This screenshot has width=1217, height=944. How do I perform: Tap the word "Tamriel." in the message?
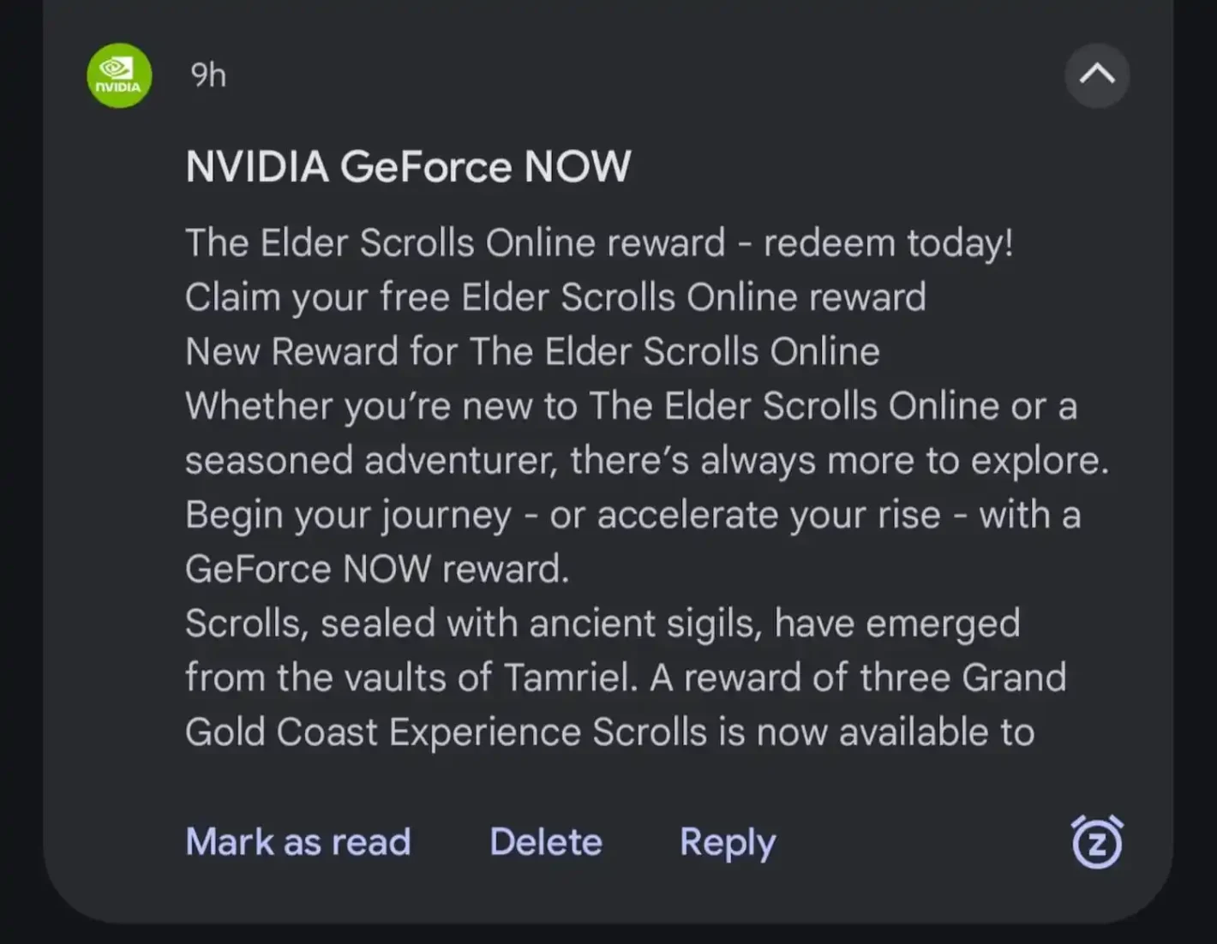pyautogui.click(x=570, y=678)
